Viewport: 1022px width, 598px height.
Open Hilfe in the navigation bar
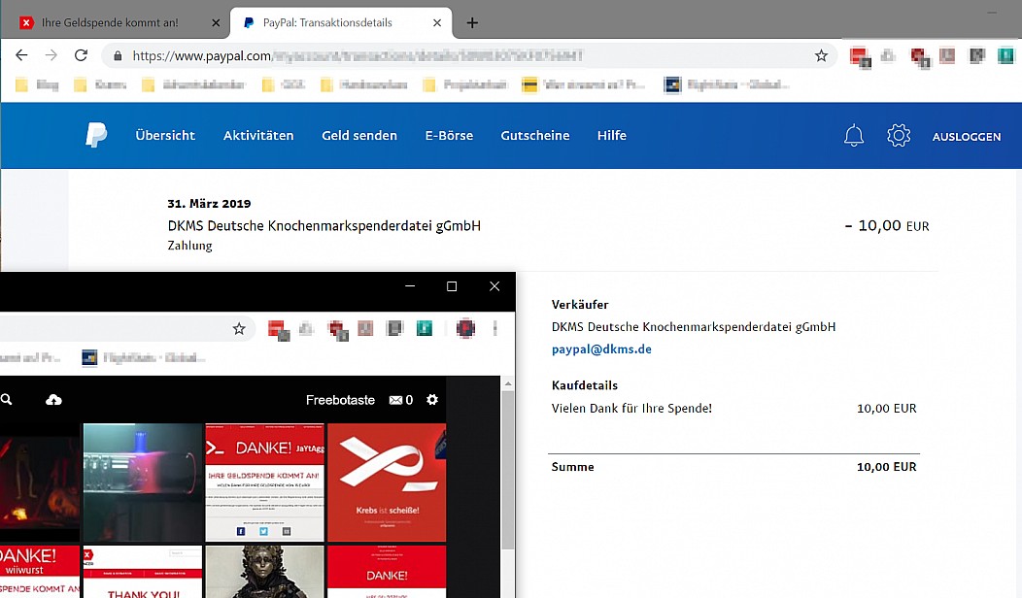coord(611,136)
